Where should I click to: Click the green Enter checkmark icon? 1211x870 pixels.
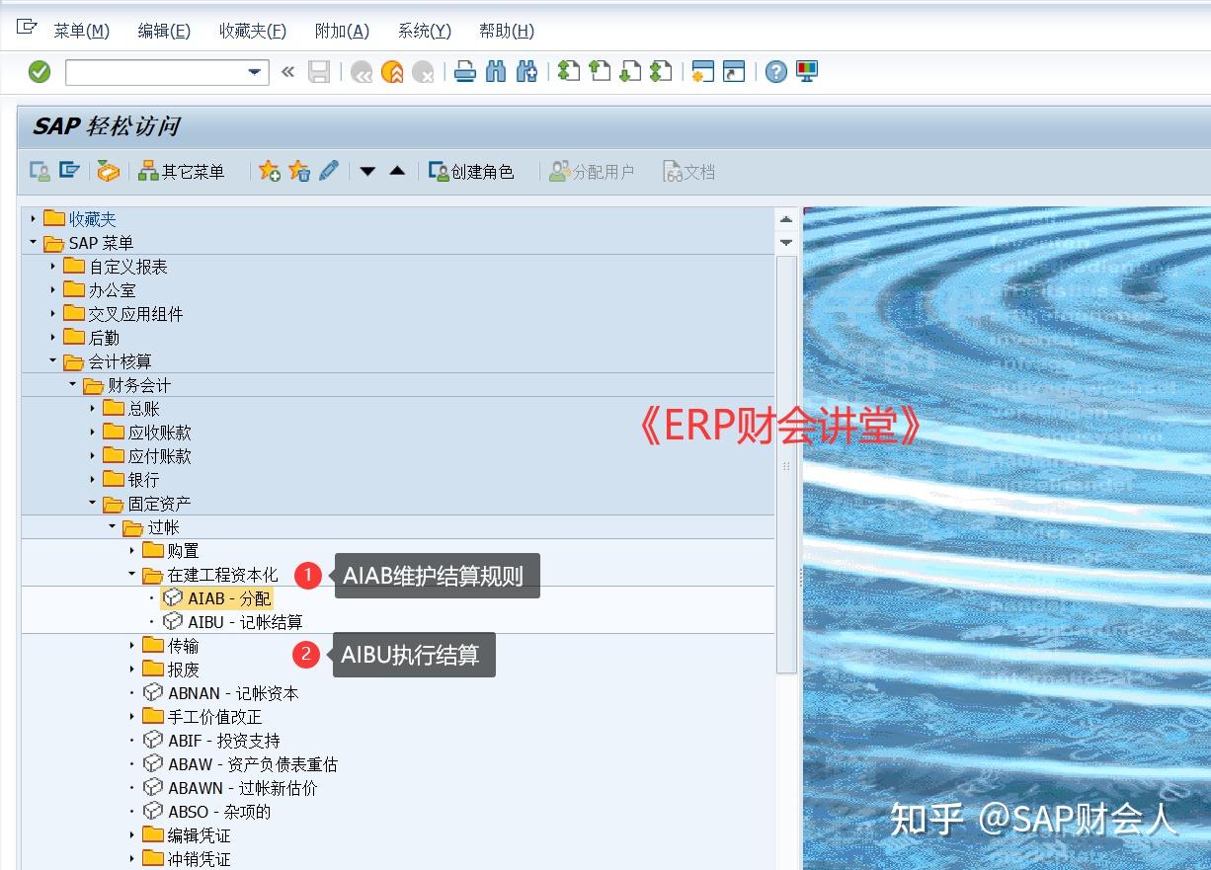click(40, 71)
